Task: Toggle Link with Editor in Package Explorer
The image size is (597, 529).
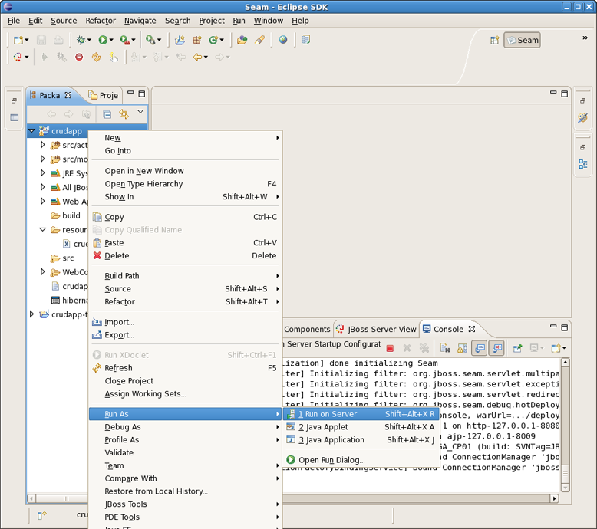Action: click(x=124, y=114)
